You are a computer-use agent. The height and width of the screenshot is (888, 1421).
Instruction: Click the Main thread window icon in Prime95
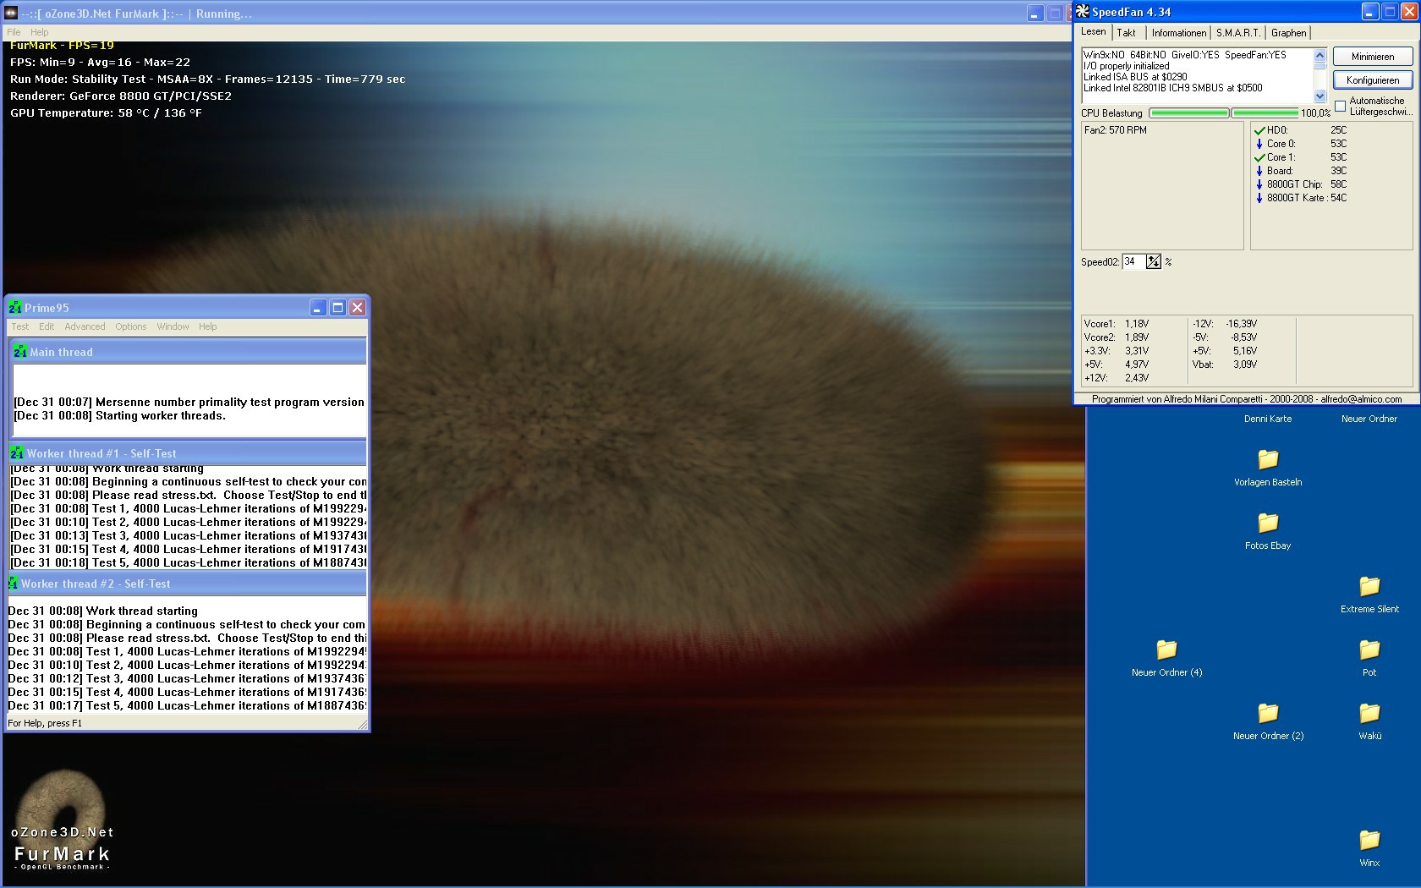pyautogui.click(x=20, y=352)
